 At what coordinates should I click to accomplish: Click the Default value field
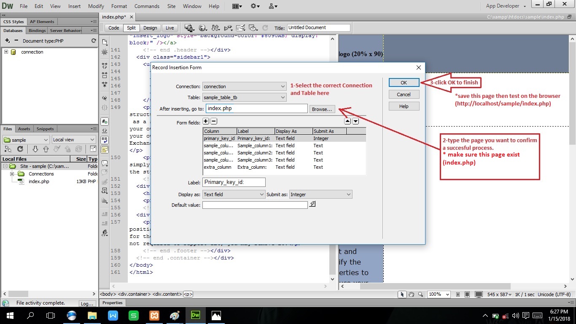tap(255, 205)
